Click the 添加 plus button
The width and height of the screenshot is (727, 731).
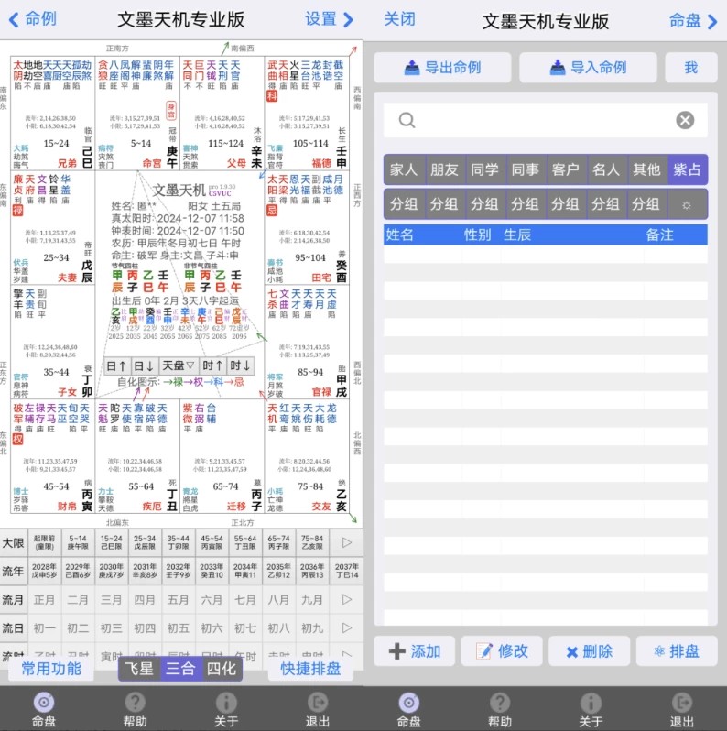coord(415,651)
